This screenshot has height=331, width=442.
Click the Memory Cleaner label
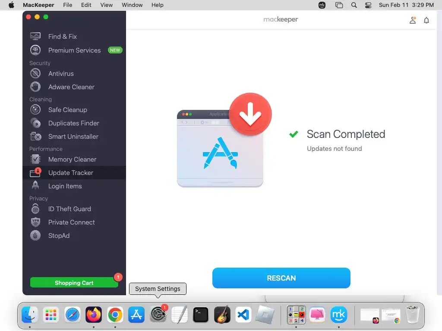(x=72, y=159)
